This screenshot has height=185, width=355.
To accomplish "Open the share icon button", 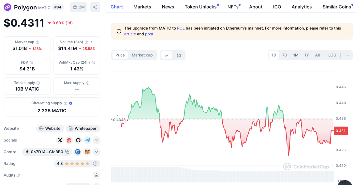I will [x=95, y=7].
